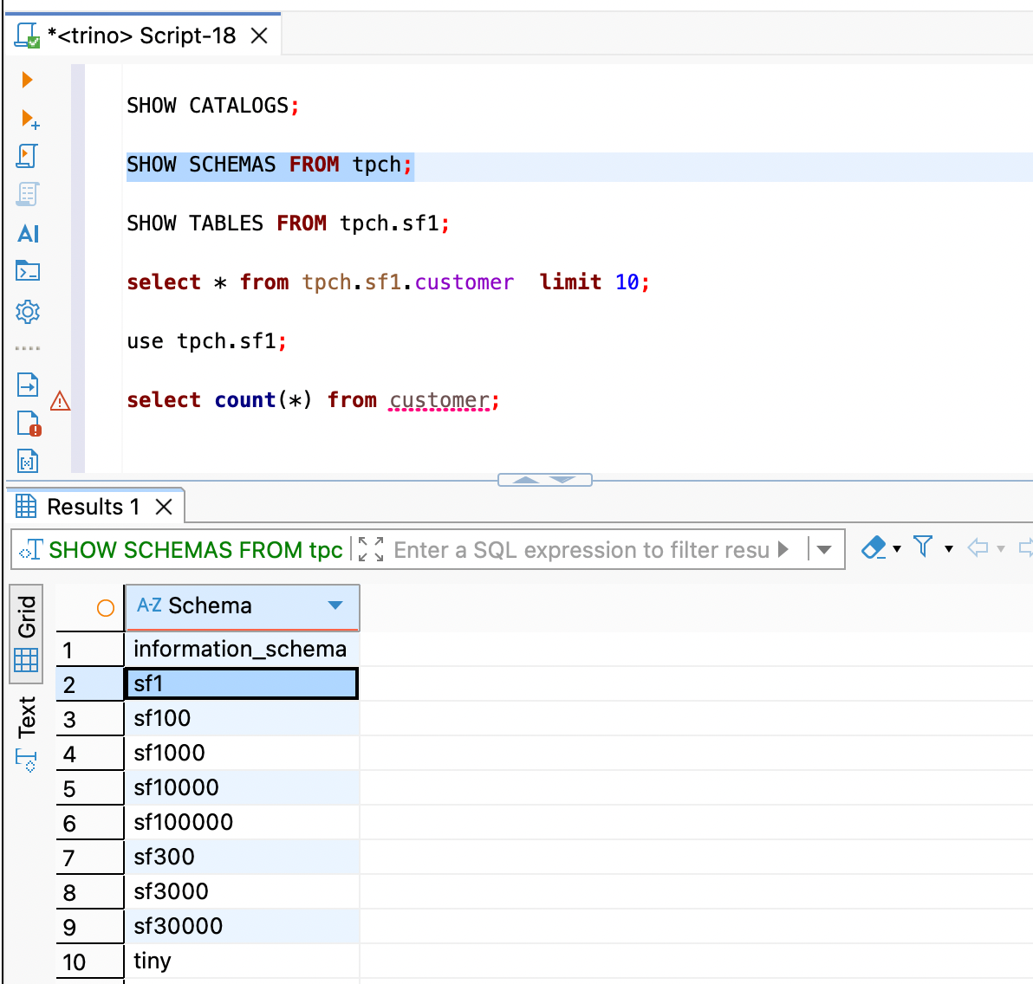
Task: Click the SQL filter expression field
Action: [x=581, y=549]
